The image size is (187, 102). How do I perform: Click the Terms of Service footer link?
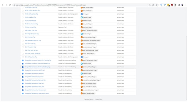pos(89,99)
